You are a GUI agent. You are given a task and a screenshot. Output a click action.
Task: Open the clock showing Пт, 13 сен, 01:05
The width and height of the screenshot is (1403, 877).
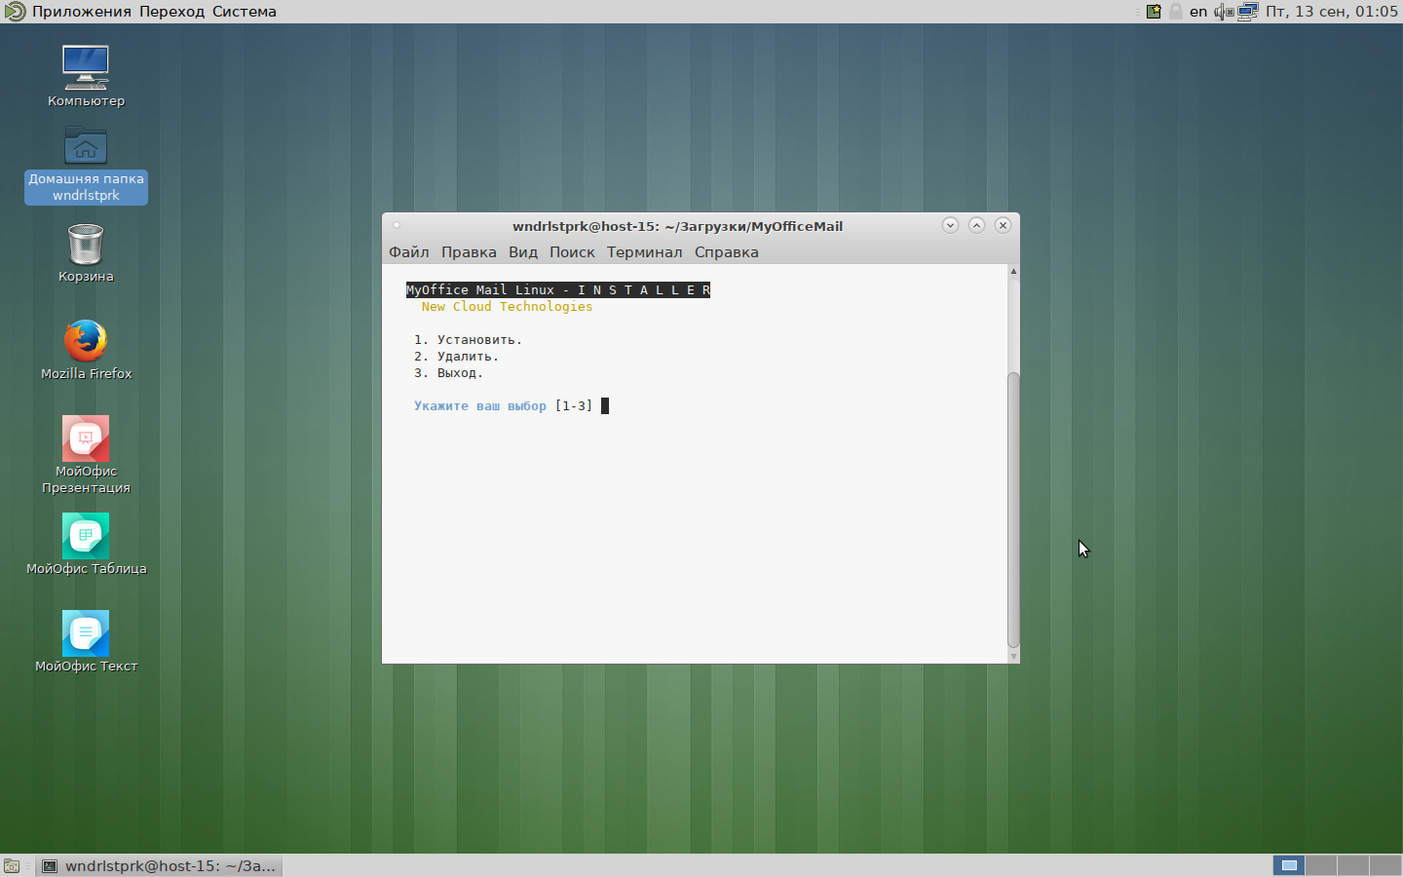[x=1332, y=12]
